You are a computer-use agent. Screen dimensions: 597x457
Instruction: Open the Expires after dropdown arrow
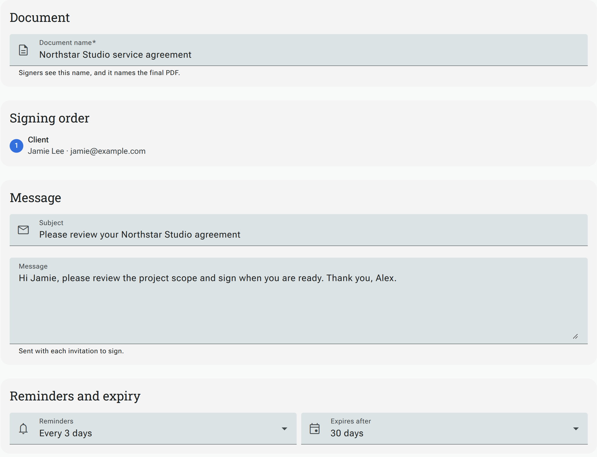click(576, 429)
